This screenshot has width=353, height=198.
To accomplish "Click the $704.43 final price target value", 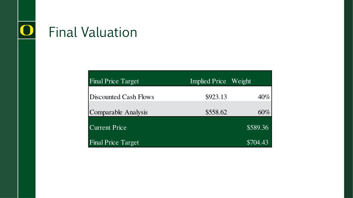I will coord(257,142).
